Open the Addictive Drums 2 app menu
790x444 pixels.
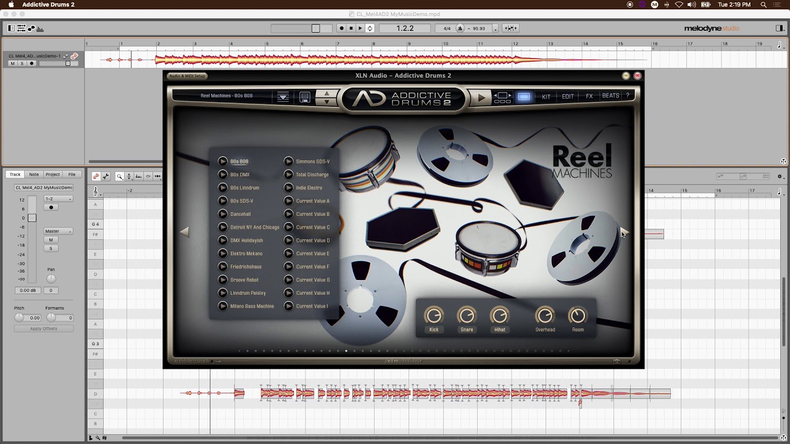(x=48, y=4)
